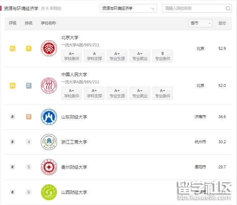Click the B rating badge for 浙江工商大学
237x205 pixels.
point(13,142)
